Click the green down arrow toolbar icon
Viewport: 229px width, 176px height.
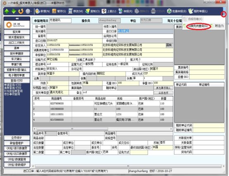tap(14, 11)
